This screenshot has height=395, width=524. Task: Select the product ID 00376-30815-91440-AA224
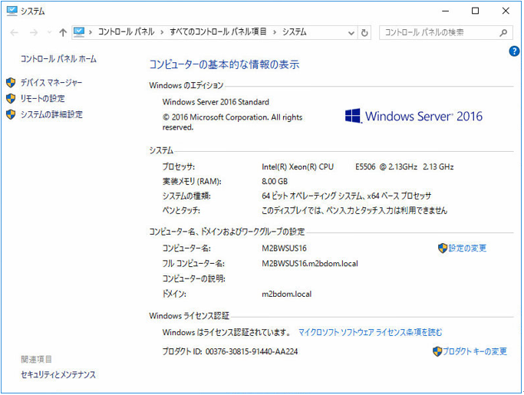point(252,351)
